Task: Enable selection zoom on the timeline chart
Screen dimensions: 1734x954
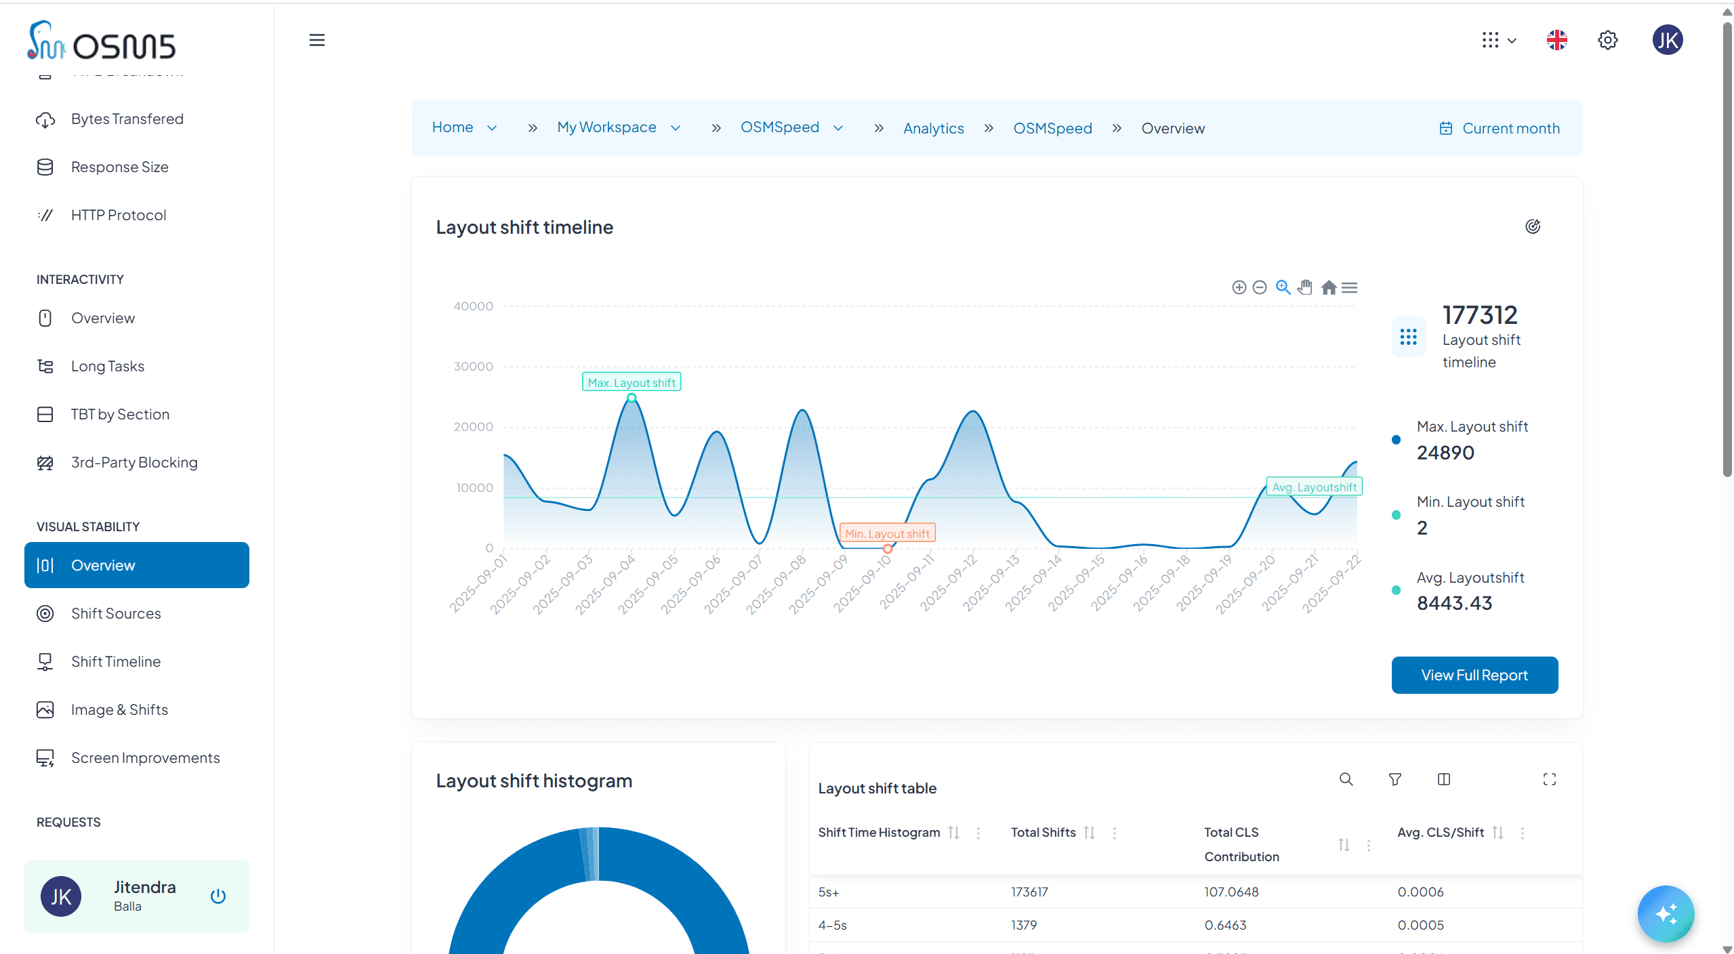Action: tap(1283, 287)
